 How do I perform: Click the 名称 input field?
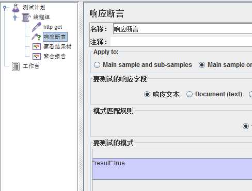182,29
